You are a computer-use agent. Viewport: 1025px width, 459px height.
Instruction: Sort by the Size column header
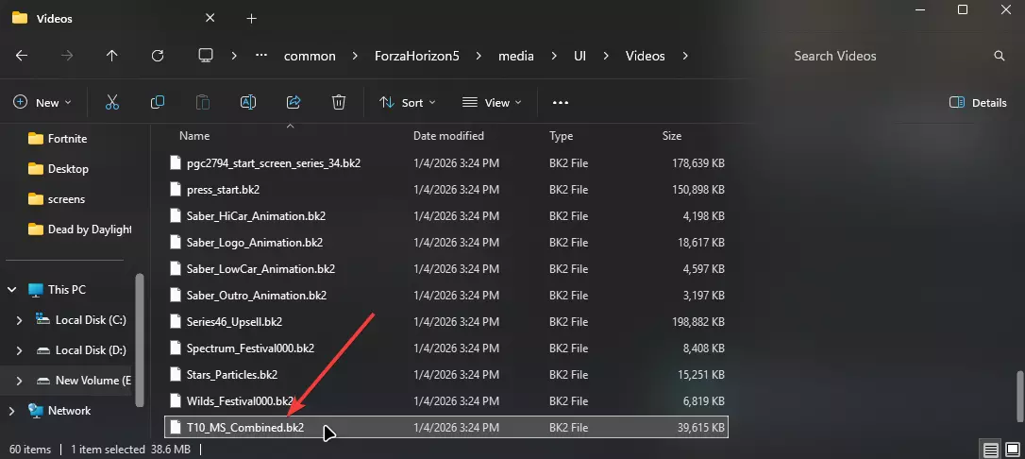pos(671,136)
